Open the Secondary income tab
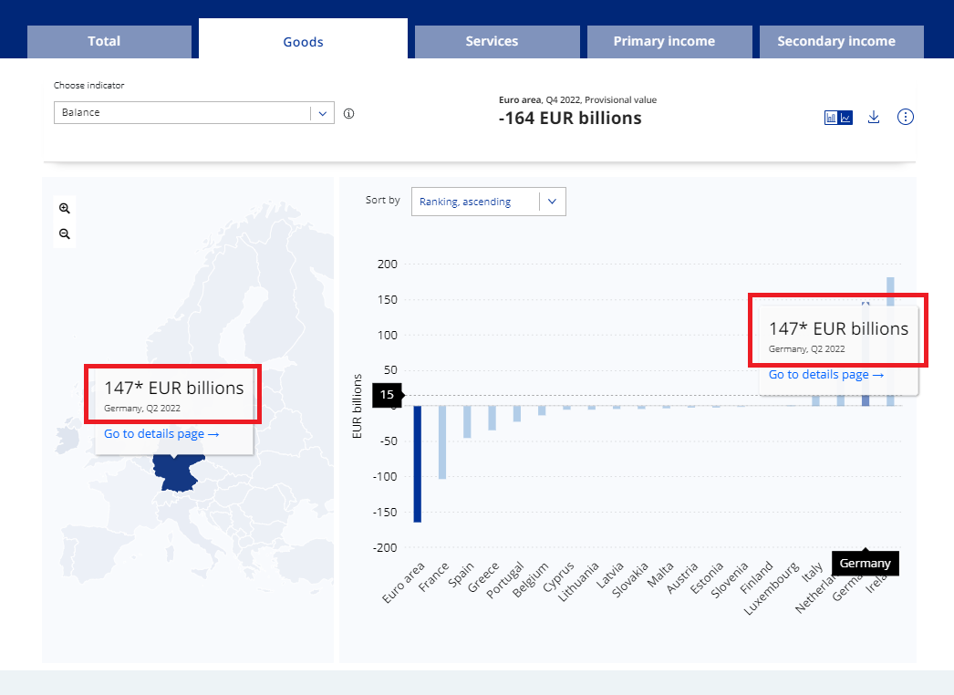954x695 pixels. [x=836, y=41]
